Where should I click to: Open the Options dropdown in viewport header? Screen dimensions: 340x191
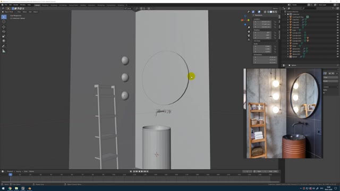pos(275,8)
